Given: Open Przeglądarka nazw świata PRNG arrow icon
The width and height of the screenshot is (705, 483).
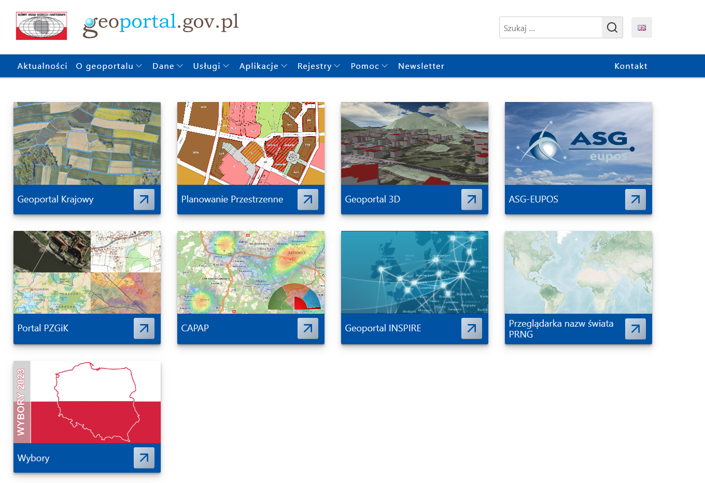Looking at the screenshot, I should coord(635,328).
